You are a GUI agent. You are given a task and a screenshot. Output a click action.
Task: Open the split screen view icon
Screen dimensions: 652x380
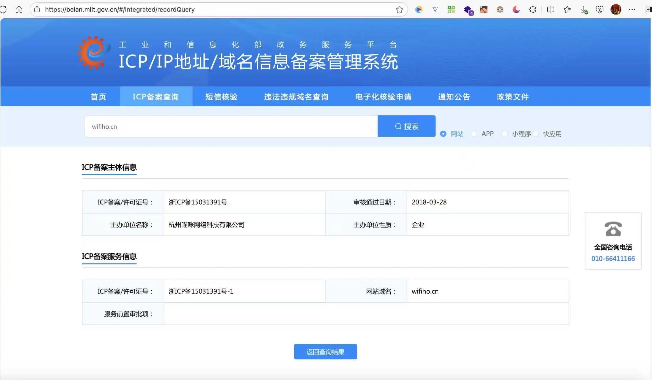pos(550,9)
